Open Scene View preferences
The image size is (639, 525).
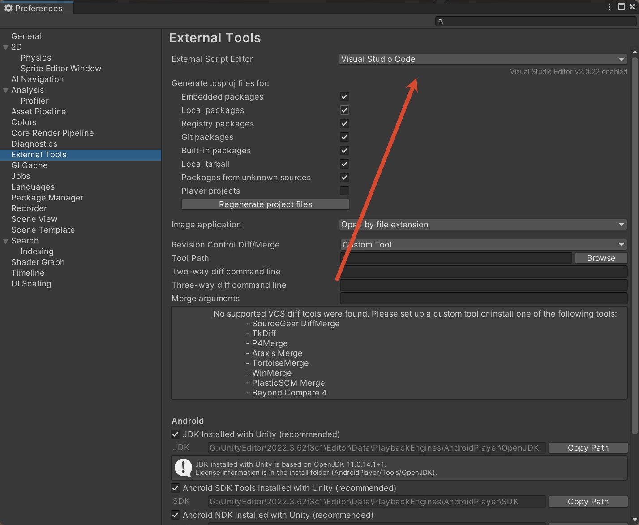click(x=34, y=219)
